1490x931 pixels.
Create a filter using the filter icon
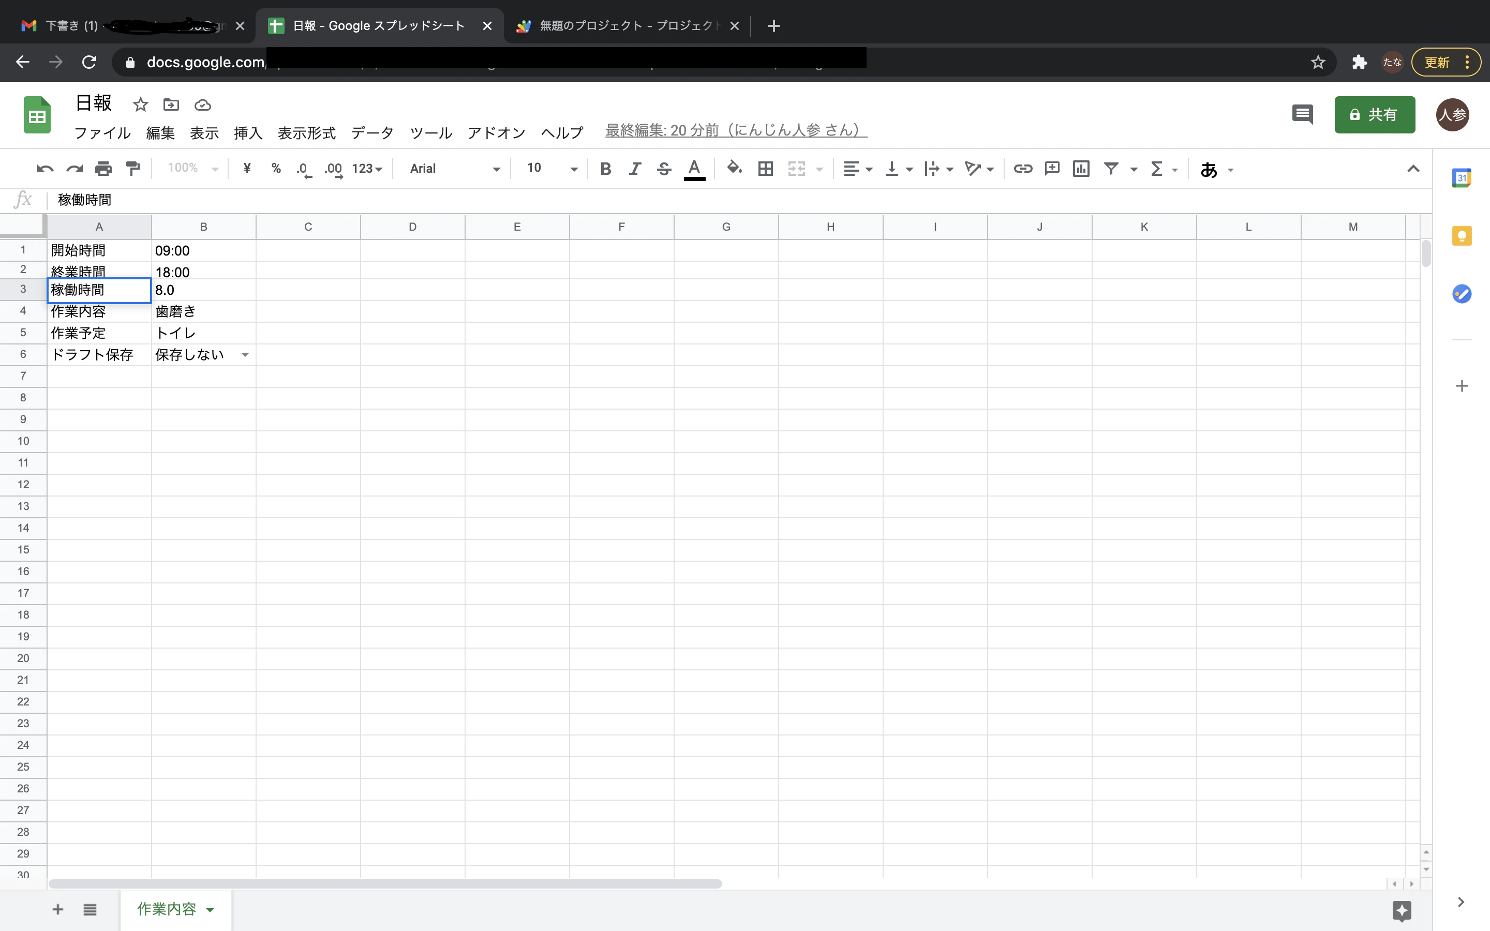coord(1110,168)
